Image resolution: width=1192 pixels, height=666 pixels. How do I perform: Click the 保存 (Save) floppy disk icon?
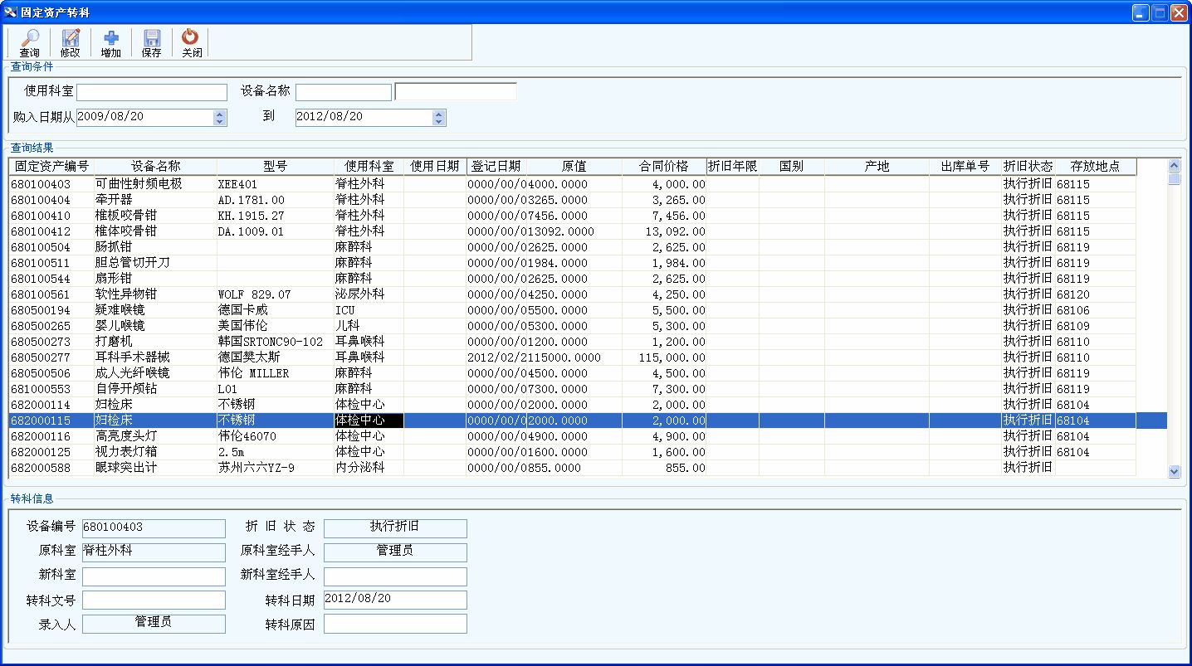point(152,38)
